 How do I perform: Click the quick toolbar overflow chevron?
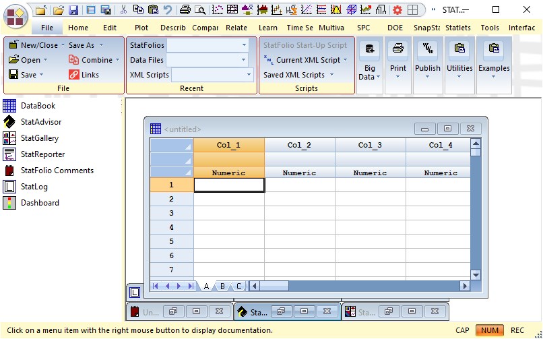(x=433, y=9)
